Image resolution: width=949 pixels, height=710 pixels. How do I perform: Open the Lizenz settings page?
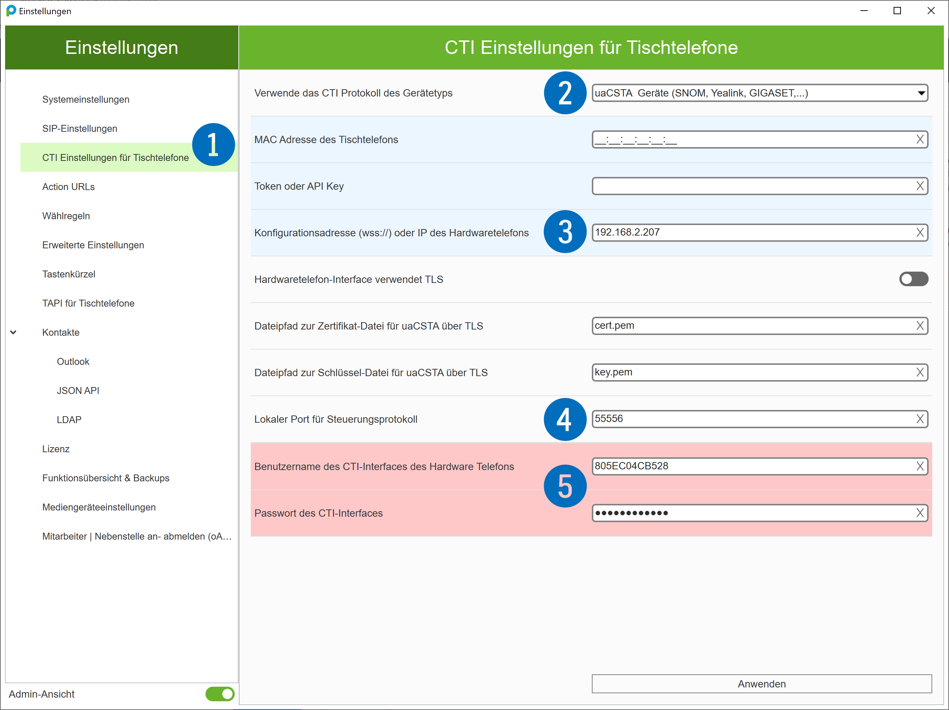coord(56,449)
